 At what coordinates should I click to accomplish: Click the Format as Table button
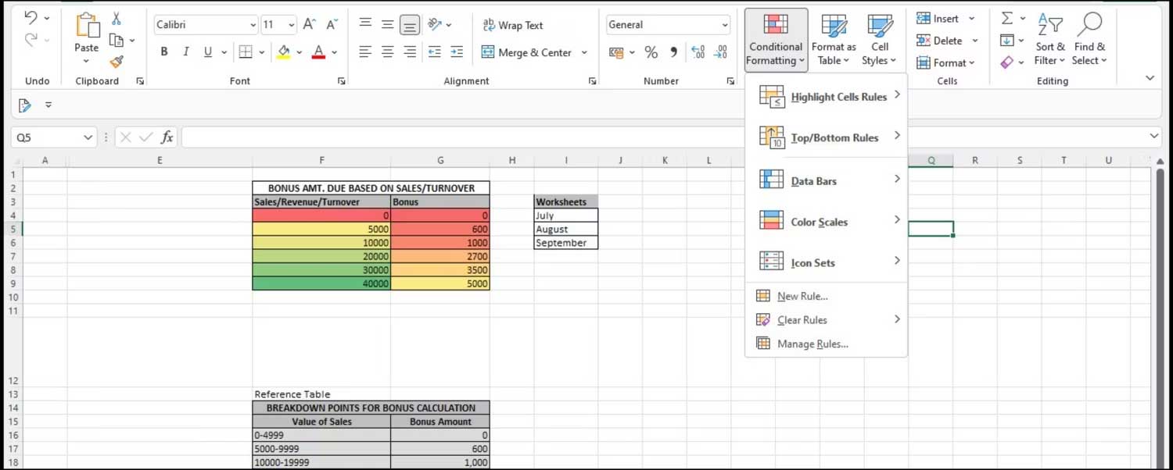point(834,41)
